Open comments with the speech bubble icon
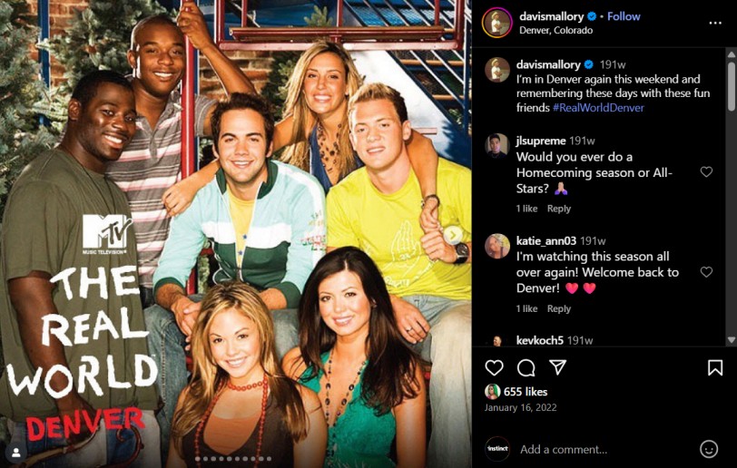This screenshot has height=468, width=737. 526,368
